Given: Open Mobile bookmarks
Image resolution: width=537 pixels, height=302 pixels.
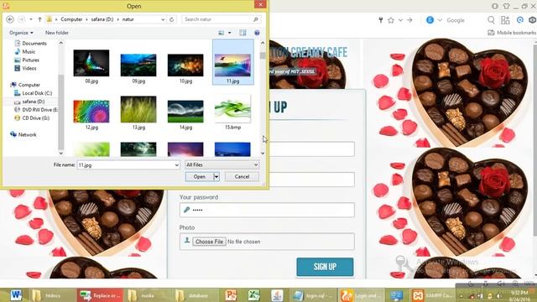Looking at the screenshot, I should pyautogui.click(x=512, y=33).
